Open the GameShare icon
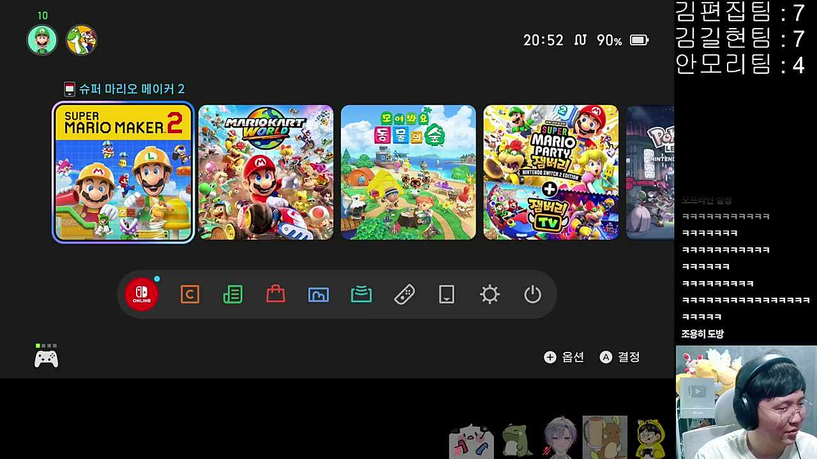The image size is (817, 459). (361, 295)
